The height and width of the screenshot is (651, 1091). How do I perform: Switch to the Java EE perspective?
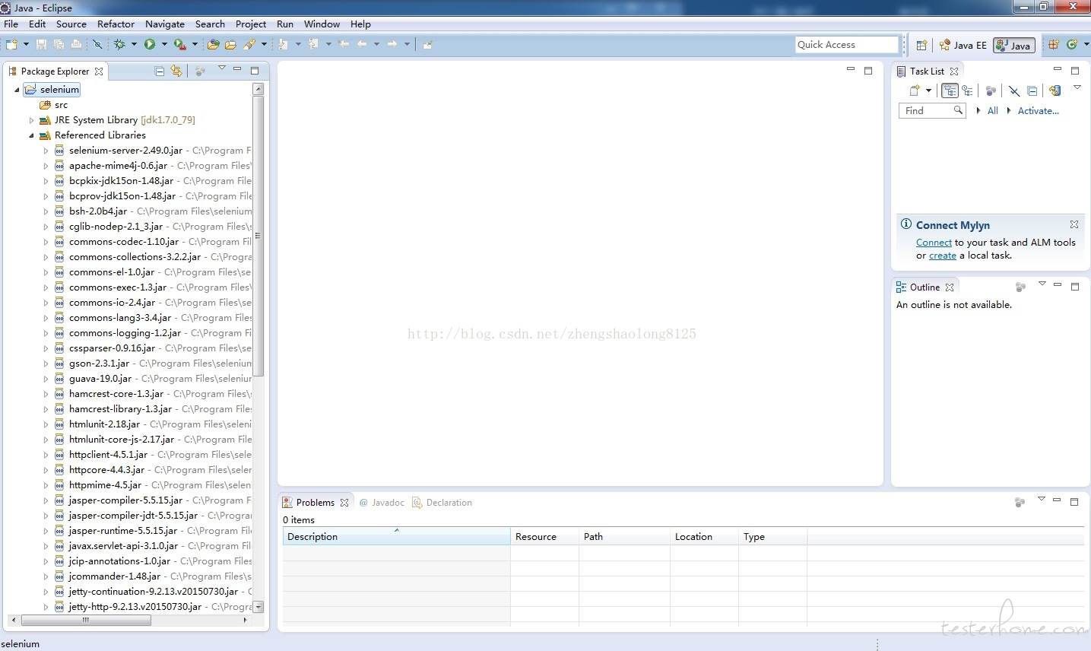pos(963,45)
